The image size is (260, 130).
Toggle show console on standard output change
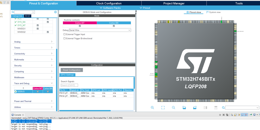(x=242, y=115)
